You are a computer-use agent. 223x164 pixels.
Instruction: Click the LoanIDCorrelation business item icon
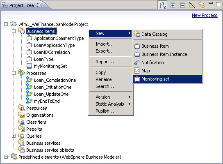(x=29, y=52)
